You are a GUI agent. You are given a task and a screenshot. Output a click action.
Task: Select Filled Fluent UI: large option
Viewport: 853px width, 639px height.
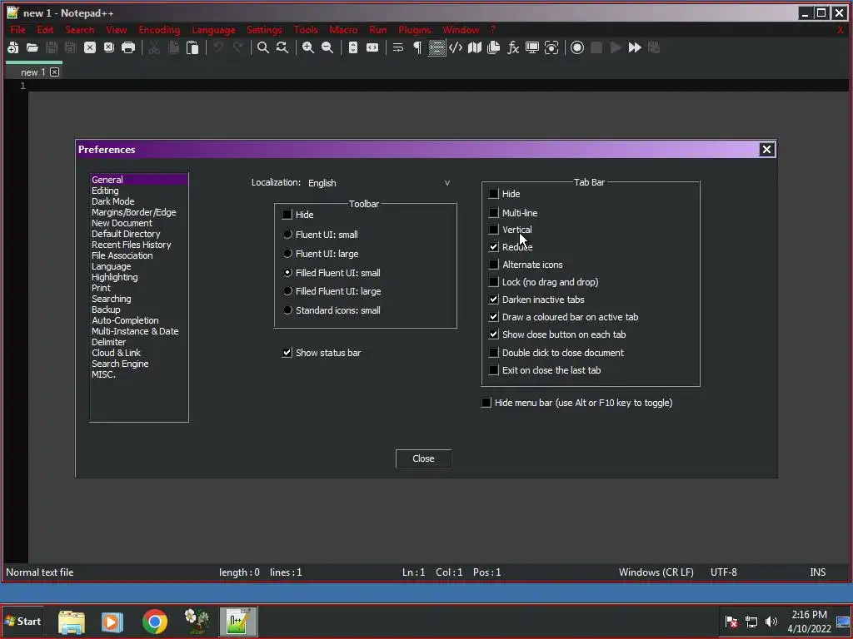click(287, 291)
